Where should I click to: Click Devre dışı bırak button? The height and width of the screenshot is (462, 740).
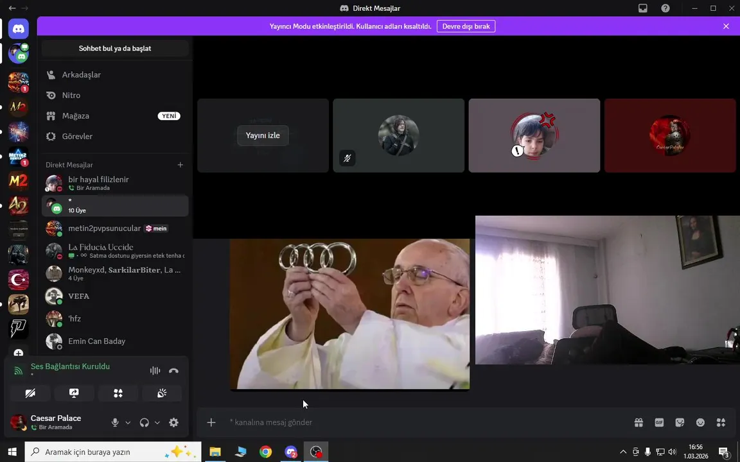point(466,26)
